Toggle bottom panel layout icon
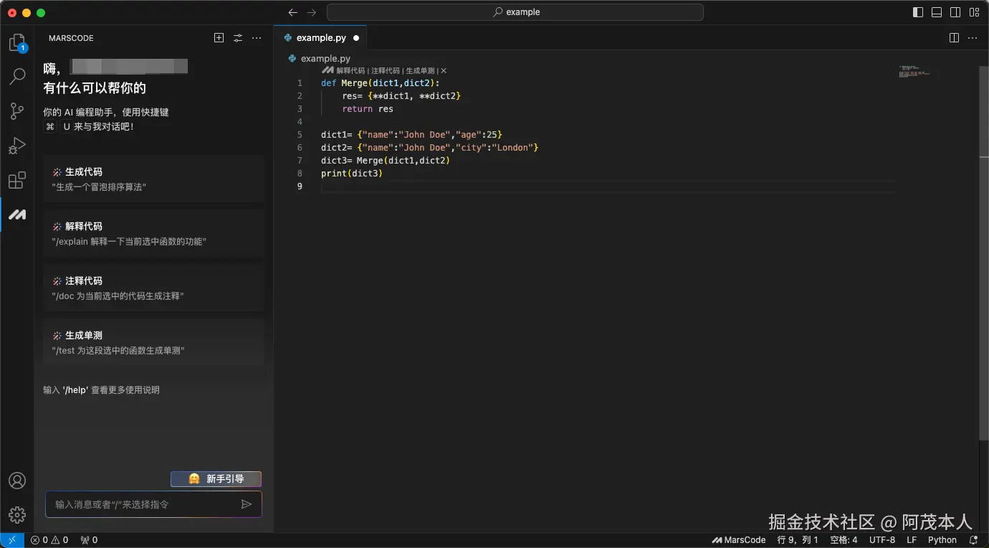The height and width of the screenshot is (548, 989). coord(937,12)
